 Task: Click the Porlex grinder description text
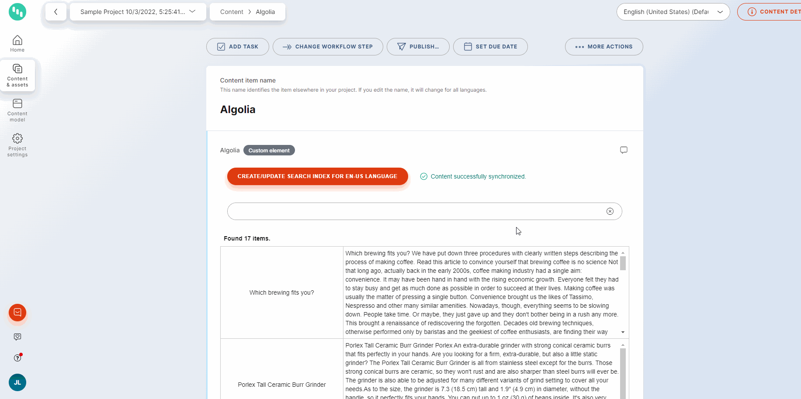click(482, 371)
